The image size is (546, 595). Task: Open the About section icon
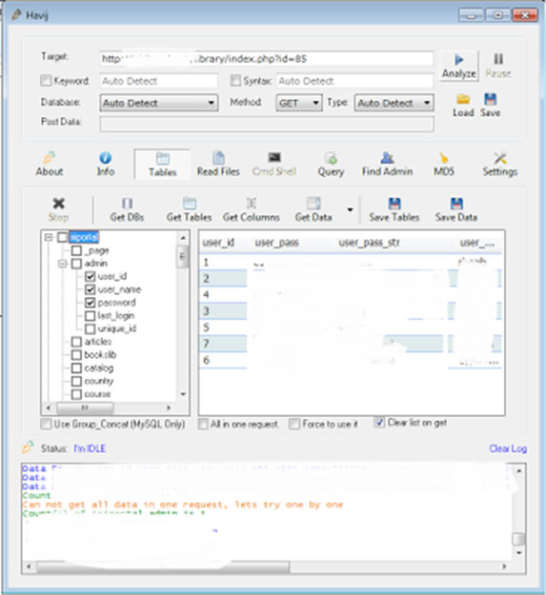(50, 158)
